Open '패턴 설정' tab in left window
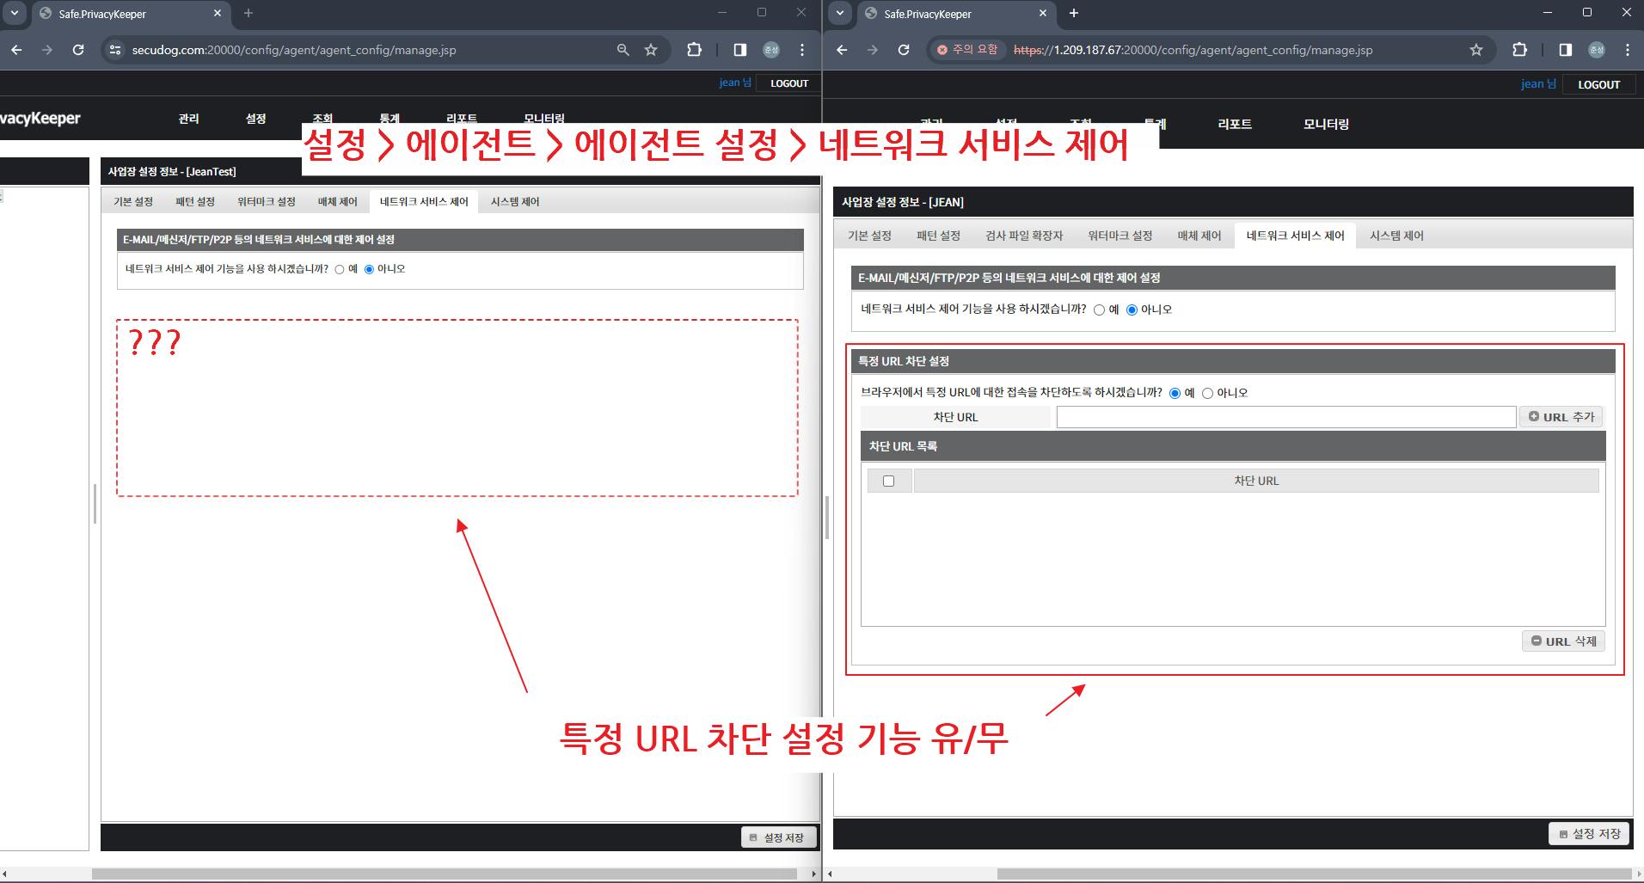Screen dimensions: 1644x883 point(195,201)
